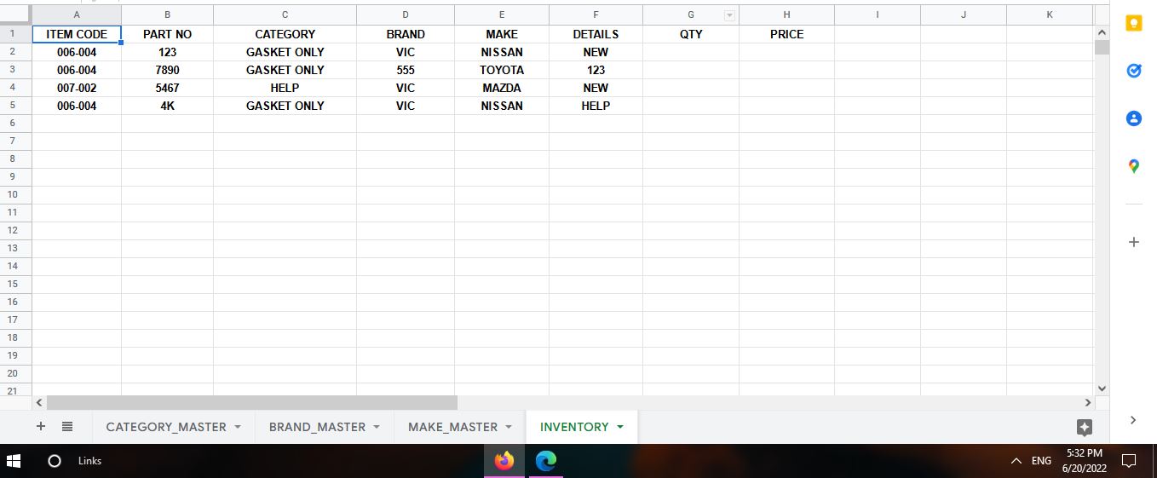Select the BRAND header cell
The width and height of the screenshot is (1157, 478).
[406, 34]
